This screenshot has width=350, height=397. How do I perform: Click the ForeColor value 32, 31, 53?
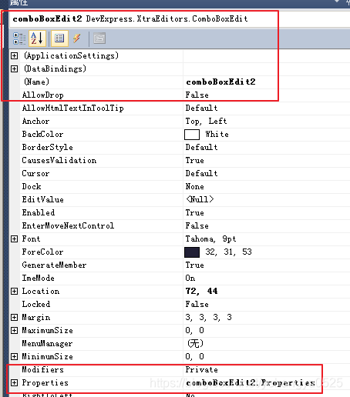coord(229,252)
